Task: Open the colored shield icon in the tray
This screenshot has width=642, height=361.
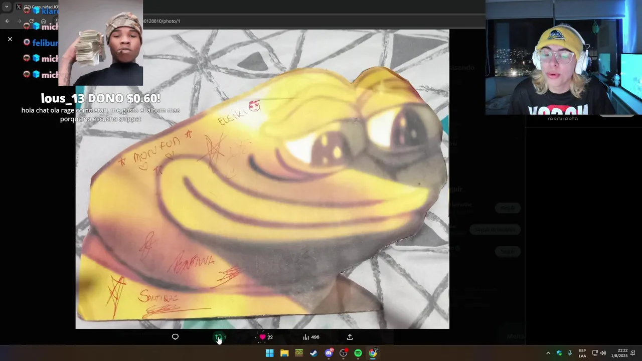Action: tap(559, 353)
